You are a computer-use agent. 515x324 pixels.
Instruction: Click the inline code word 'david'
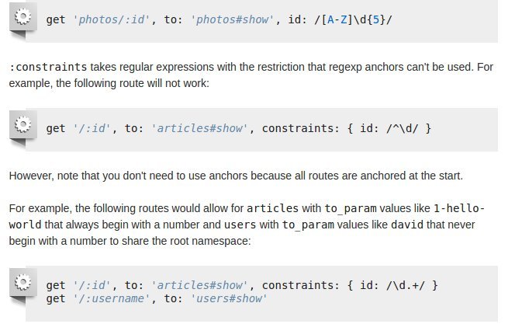[407, 225]
